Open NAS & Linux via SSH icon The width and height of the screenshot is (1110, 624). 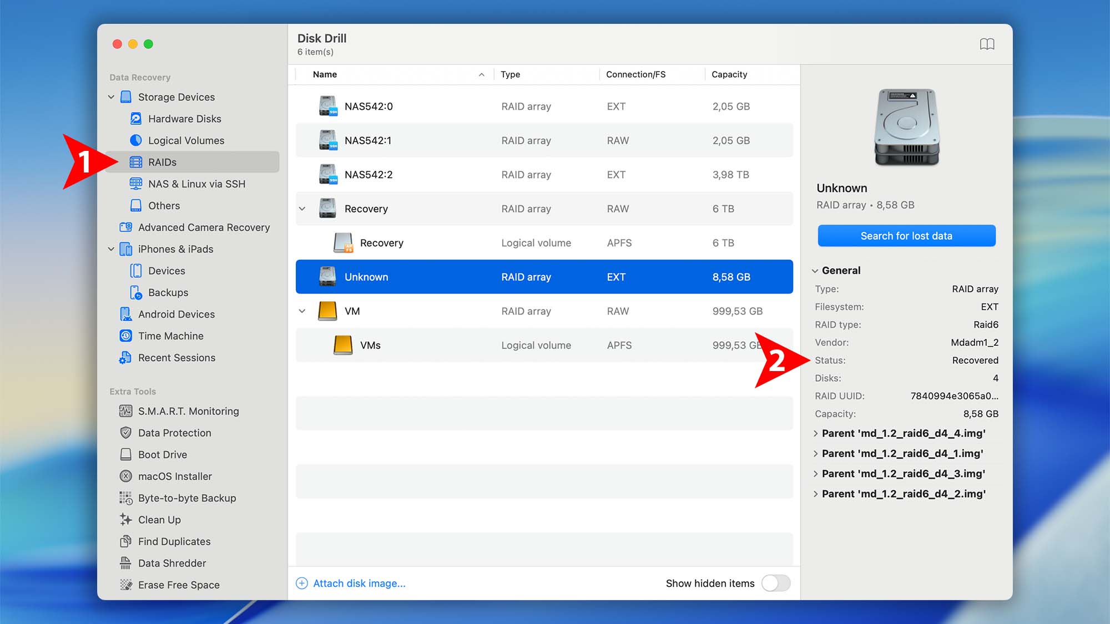[136, 184]
